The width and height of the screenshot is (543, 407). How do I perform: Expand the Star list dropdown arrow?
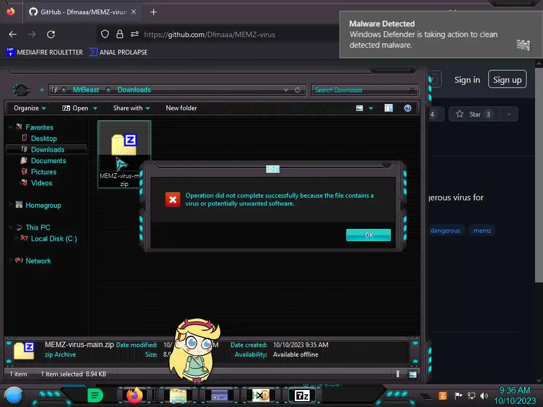pos(509,114)
